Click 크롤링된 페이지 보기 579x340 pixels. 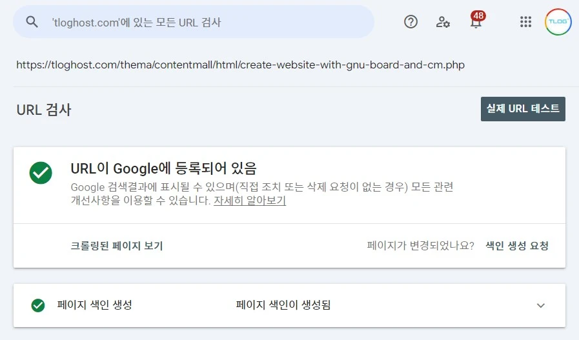tap(116, 246)
